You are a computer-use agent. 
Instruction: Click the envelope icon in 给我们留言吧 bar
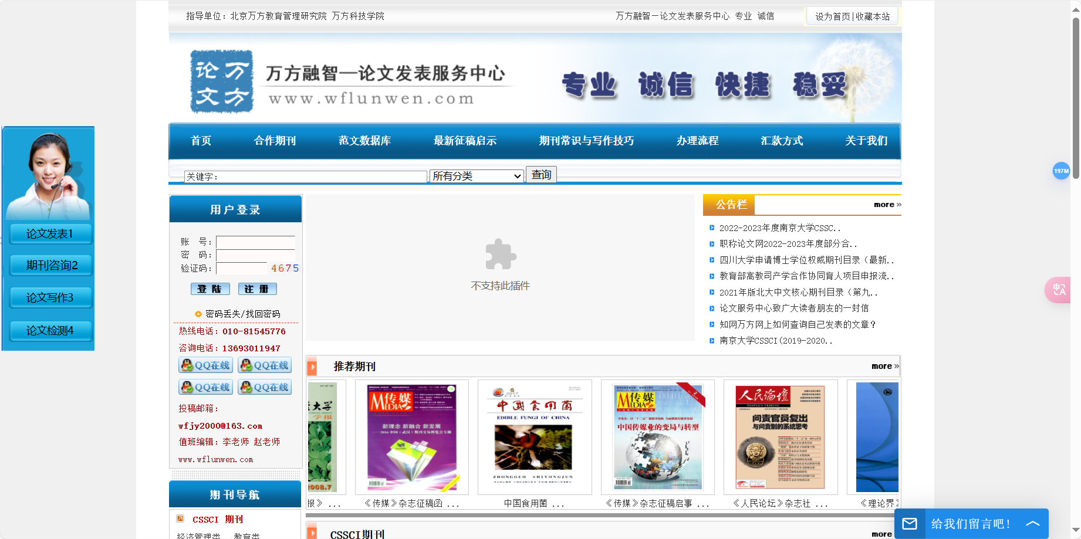pyautogui.click(x=910, y=523)
